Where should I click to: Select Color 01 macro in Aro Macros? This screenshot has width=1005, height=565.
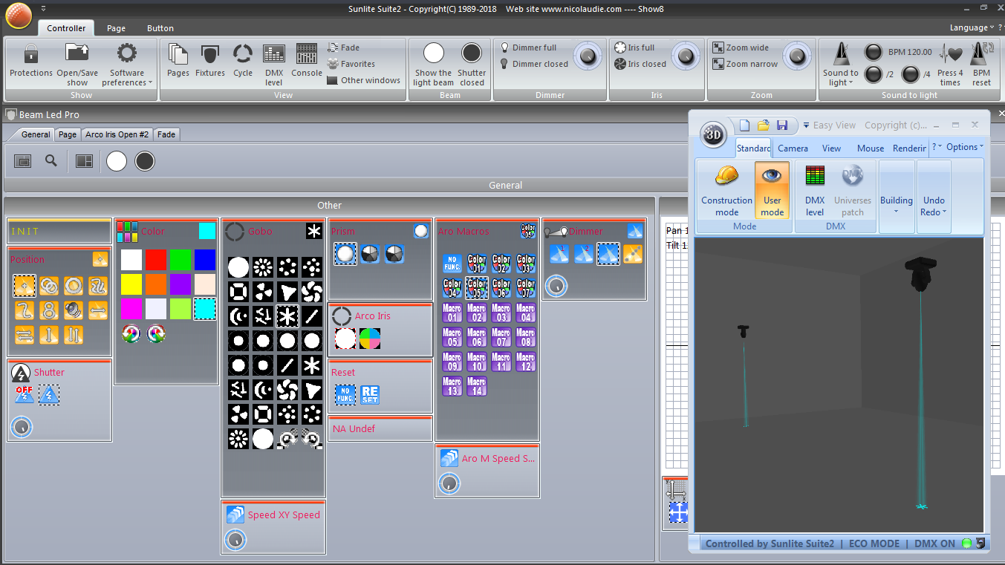[x=477, y=264]
